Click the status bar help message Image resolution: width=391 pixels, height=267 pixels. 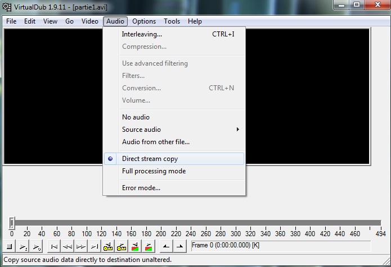88,260
